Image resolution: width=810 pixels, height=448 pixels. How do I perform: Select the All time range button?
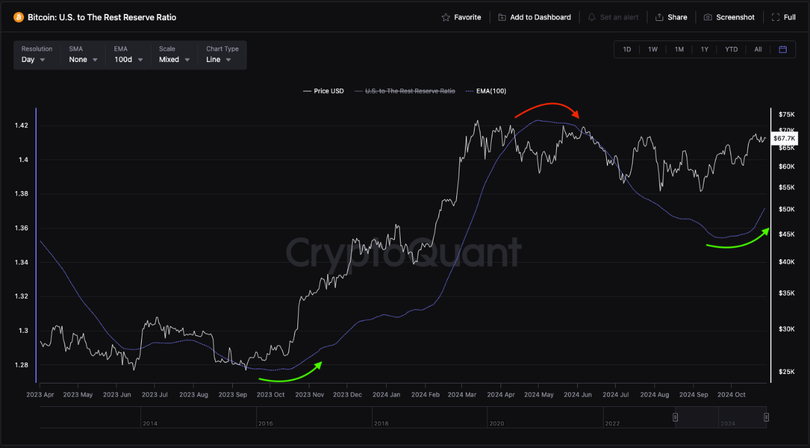tap(758, 49)
